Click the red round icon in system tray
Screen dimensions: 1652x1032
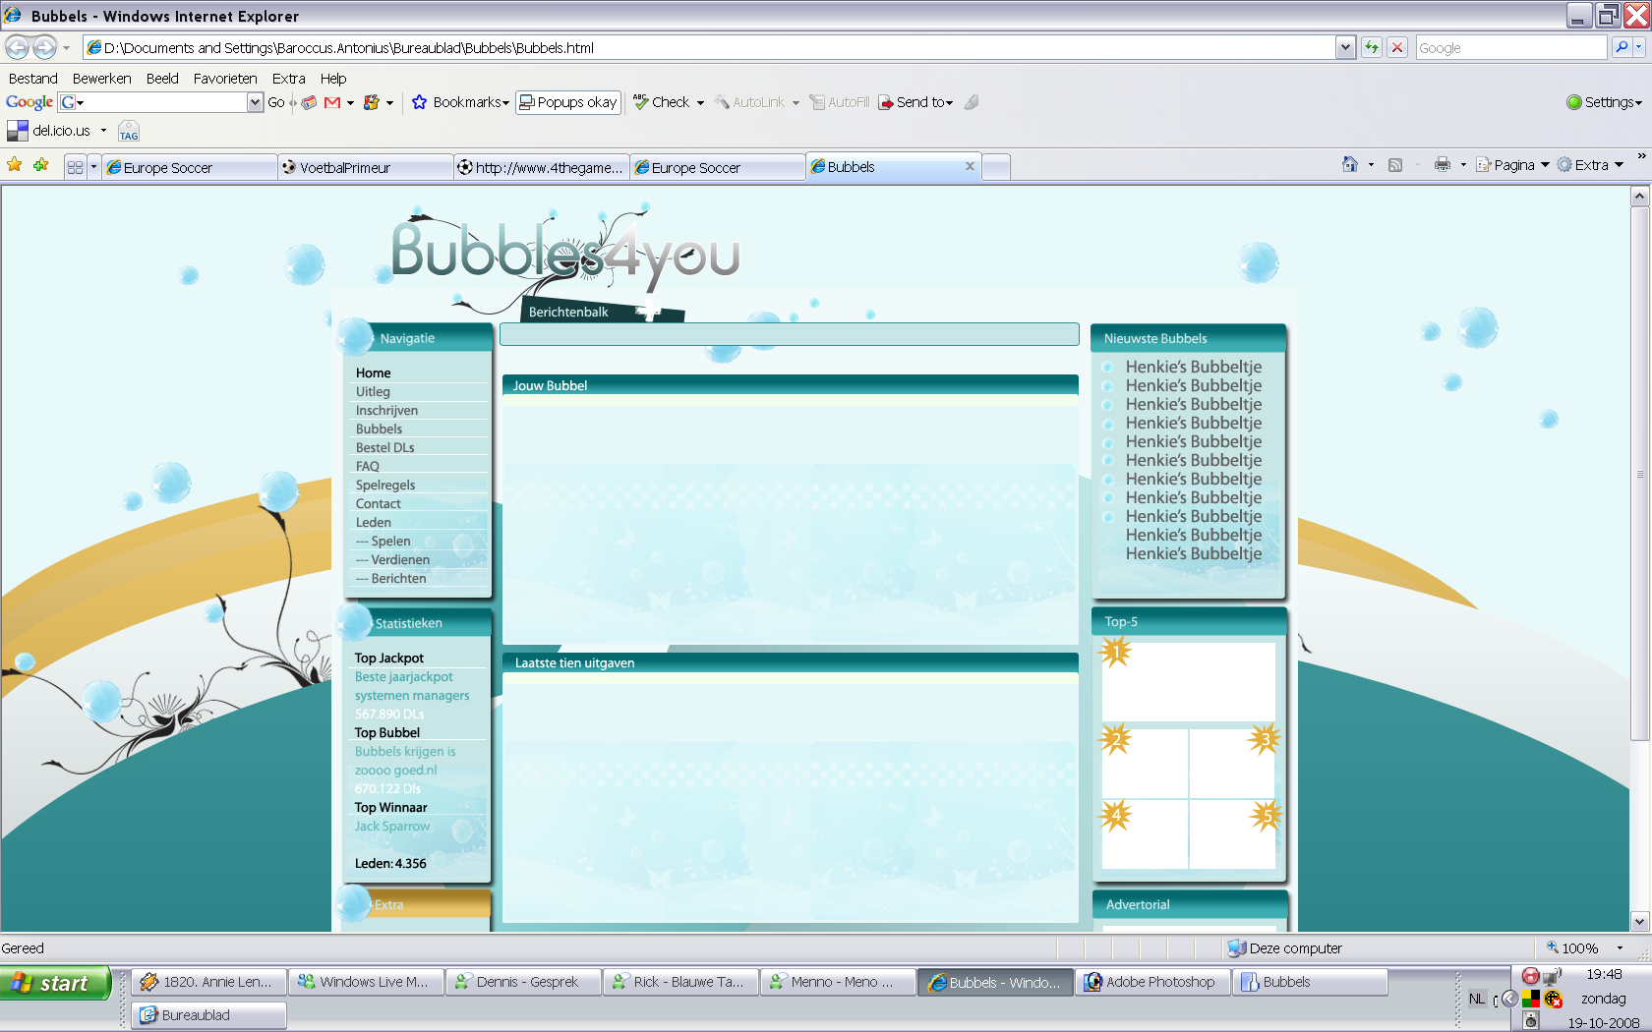point(1530,976)
